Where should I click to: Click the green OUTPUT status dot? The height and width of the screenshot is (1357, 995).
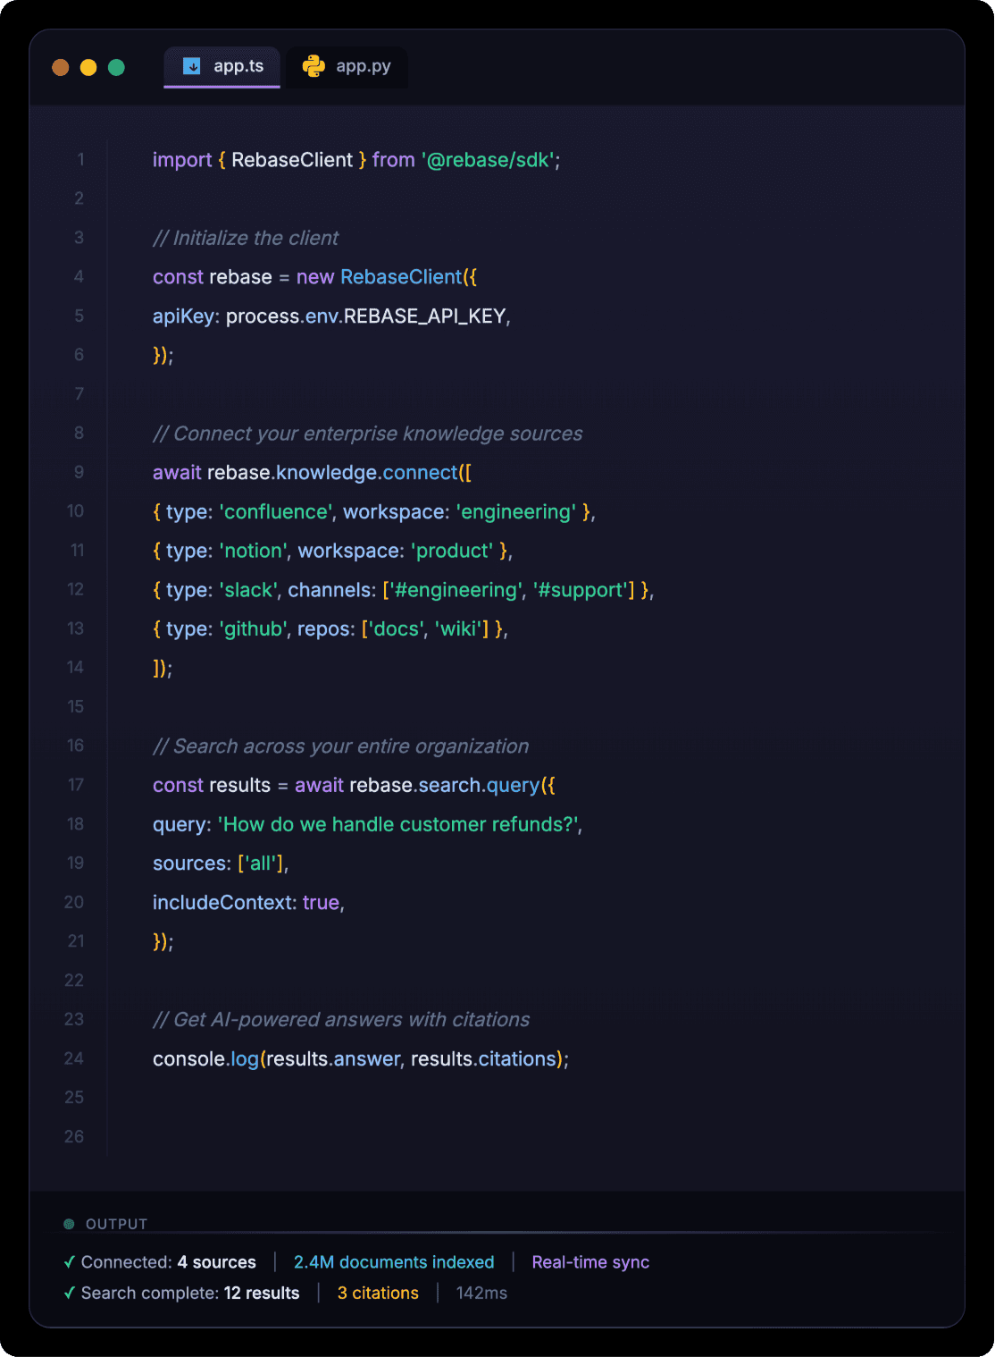tap(69, 1224)
